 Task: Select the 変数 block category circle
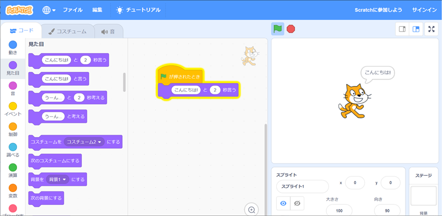(13, 188)
